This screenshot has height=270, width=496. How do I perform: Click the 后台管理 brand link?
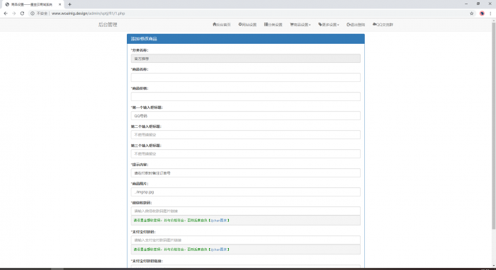(108, 25)
